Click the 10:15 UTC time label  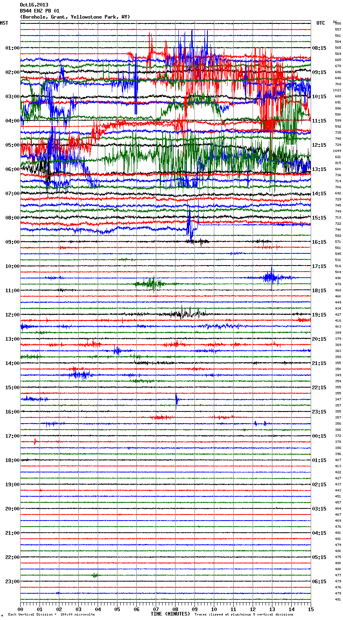(319, 97)
